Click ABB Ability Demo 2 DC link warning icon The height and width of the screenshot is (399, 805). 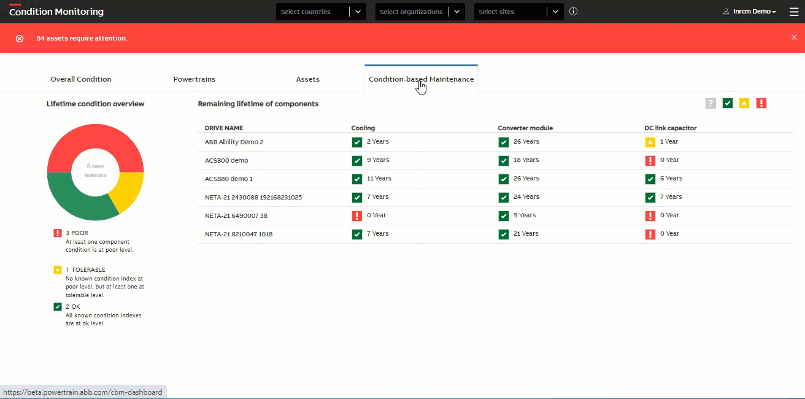point(650,142)
